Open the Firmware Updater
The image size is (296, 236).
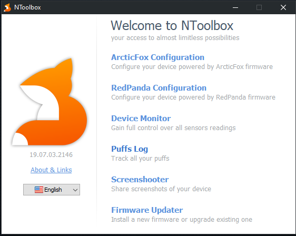pos(147,210)
